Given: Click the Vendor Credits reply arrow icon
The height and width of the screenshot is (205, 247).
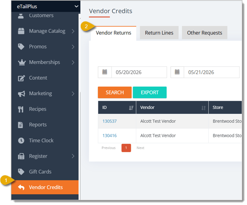Looking at the screenshot, I should click(21, 188).
